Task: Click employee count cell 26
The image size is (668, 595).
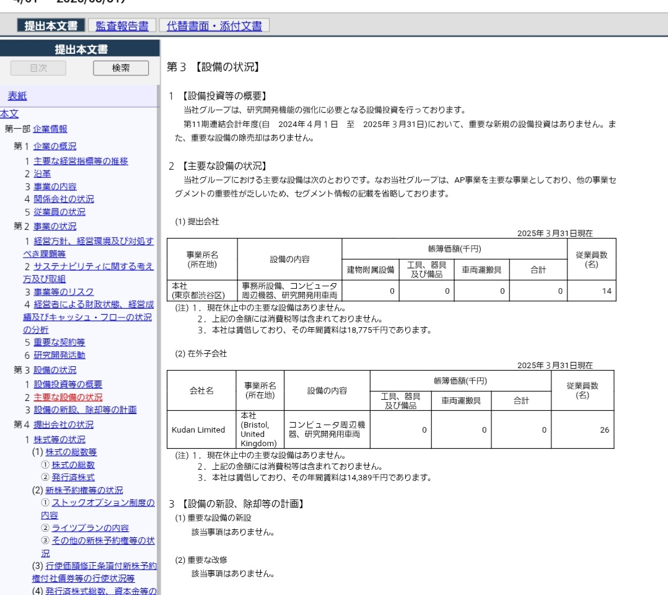Action: (x=582, y=430)
